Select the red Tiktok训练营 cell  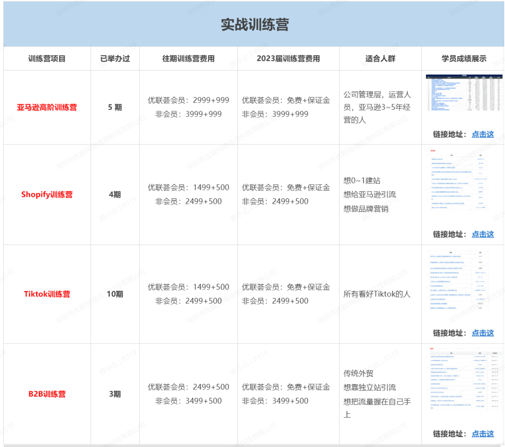[x=47, y=294]
